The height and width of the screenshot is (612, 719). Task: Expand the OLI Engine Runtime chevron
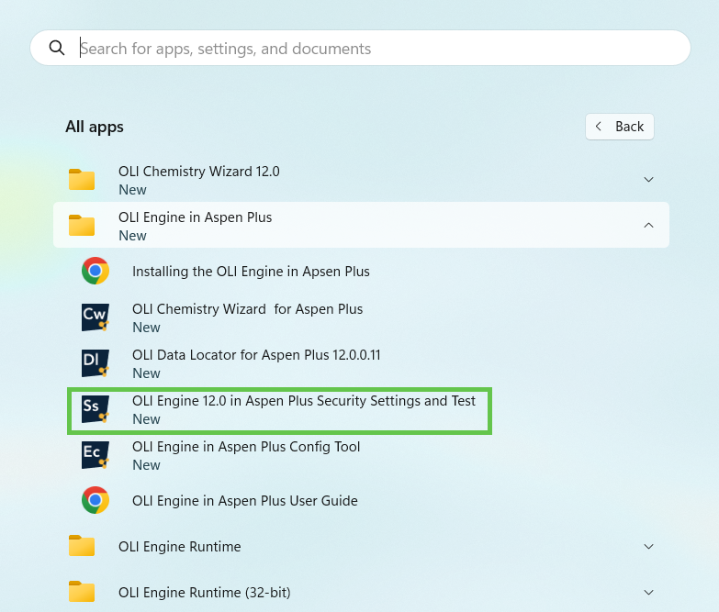pyautogui.click(x=648, y=547)
